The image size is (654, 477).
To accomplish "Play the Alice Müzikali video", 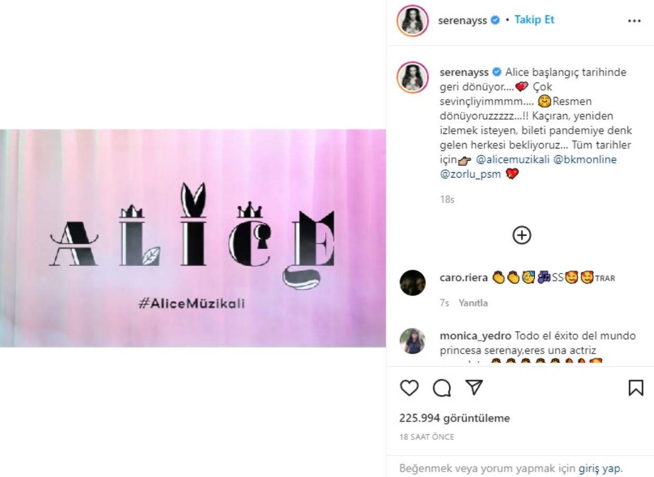I will point(193,238).
